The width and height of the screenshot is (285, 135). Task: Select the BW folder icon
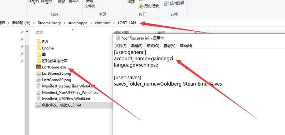pyautogui.click(x=38, y=42)
